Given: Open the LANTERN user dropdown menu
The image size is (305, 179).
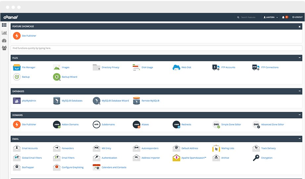Looking at the screenshot, I should [271, 17].
